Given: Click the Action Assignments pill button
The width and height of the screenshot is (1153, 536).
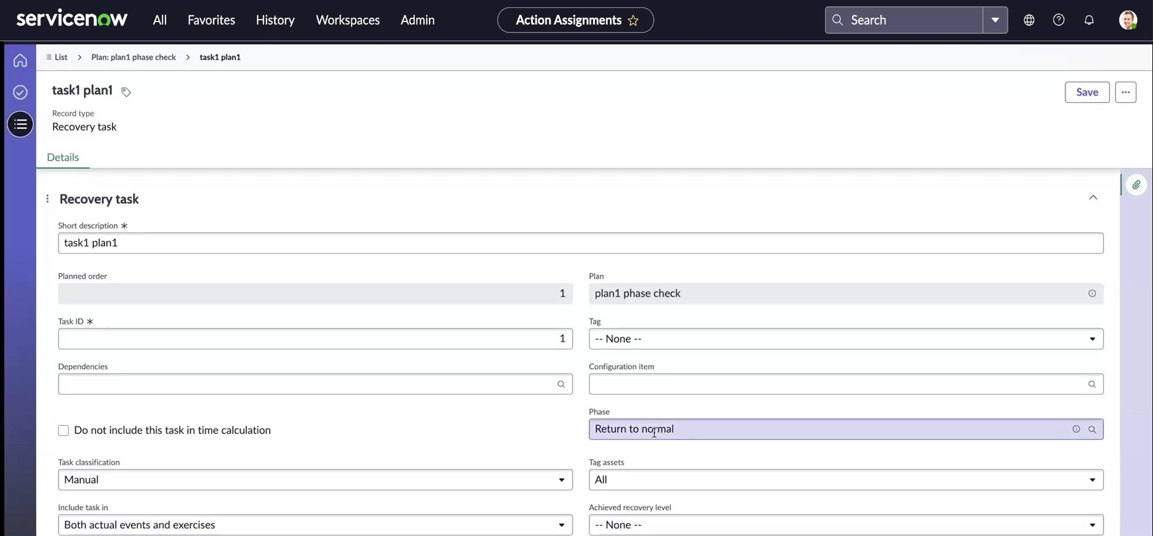Looking at the screenshot, I should [575, 20].
